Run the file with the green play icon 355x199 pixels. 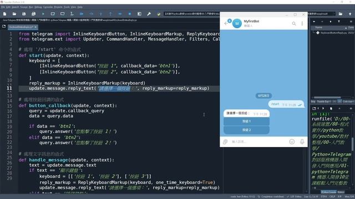point(43,14)
